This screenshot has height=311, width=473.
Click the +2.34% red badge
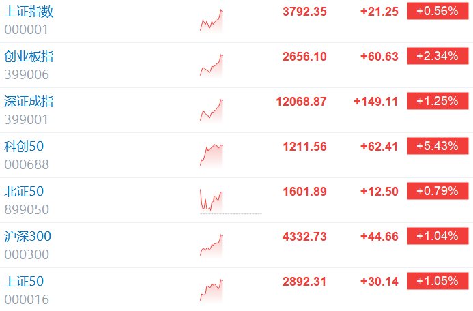tap(438, 56)
